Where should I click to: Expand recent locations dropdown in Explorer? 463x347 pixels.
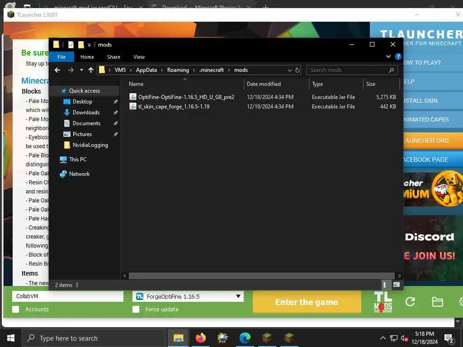[81, 70]
